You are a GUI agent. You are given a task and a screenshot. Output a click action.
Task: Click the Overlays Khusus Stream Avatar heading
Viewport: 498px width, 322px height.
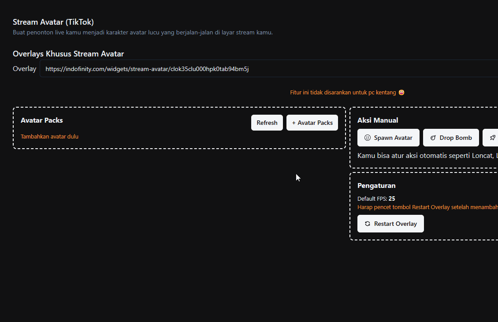(x=68, y=54)
